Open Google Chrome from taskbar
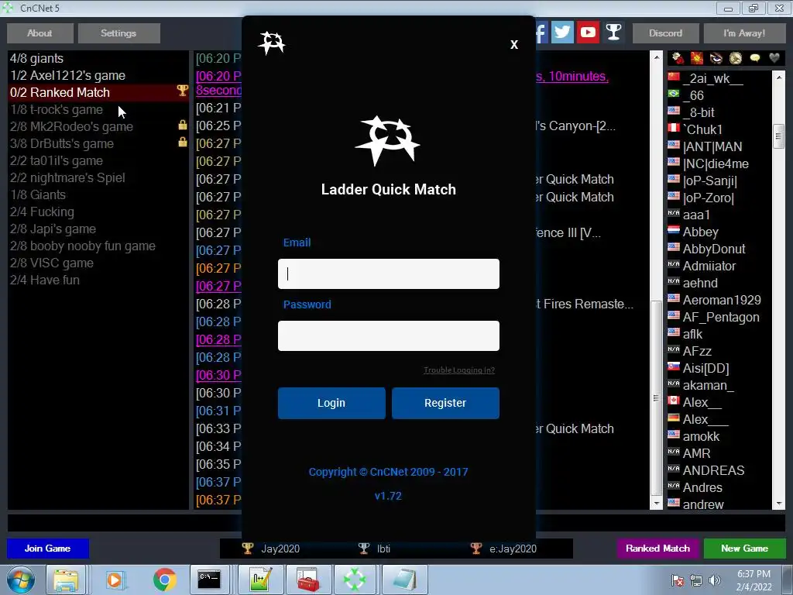The image size is (793, 595). coord(164,580)
